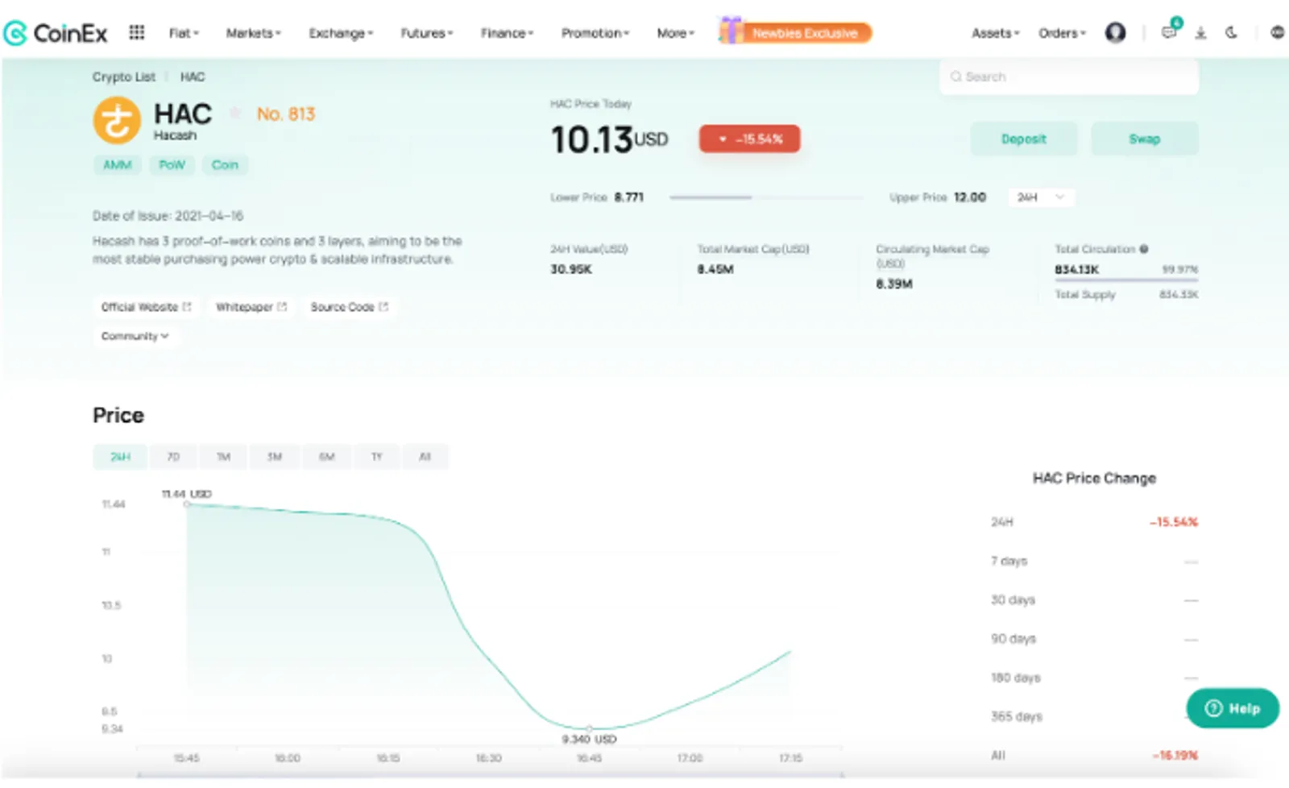Image resolution: width=1289 pixels, height=788 pixels.
Task: Switch chart to 6M tab
Action: (x=326, y=457)
